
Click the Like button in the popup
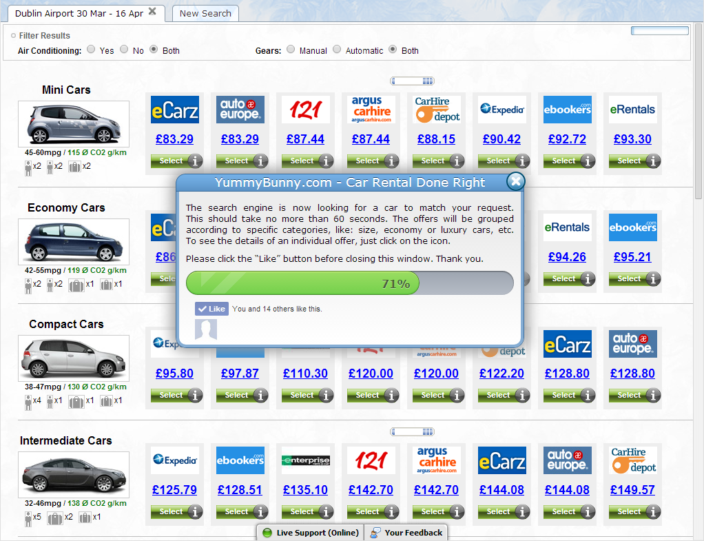[x=212, y=309]
